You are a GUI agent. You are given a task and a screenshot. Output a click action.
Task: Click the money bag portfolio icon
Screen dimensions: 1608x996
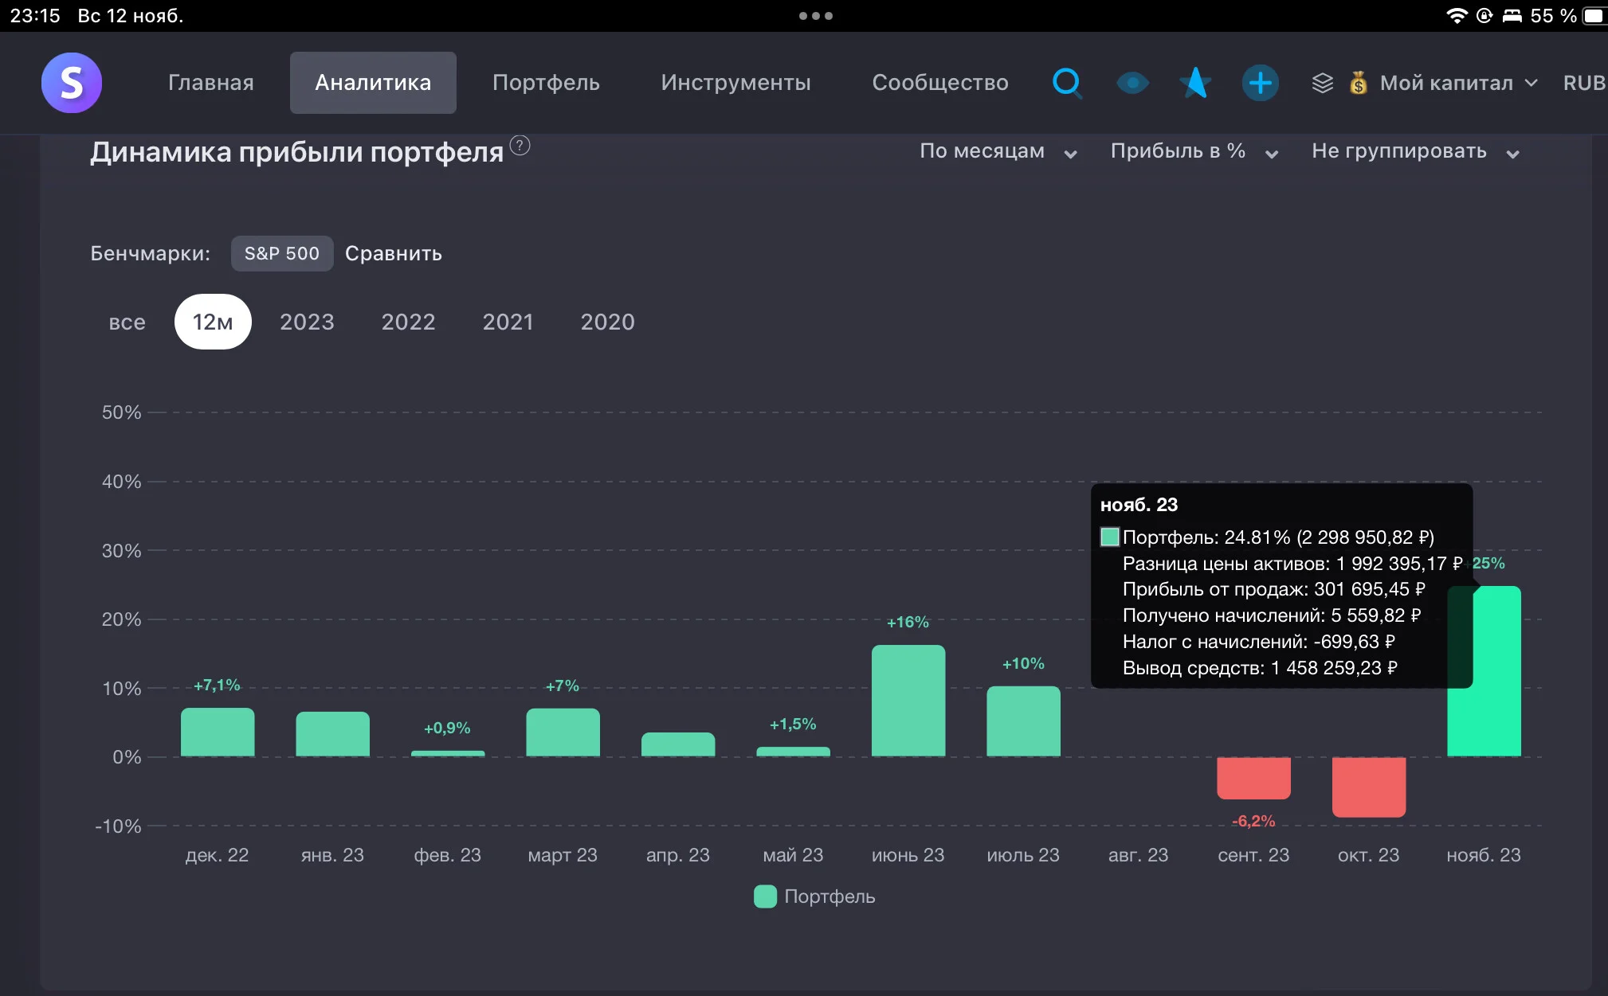pos(1359,83)
